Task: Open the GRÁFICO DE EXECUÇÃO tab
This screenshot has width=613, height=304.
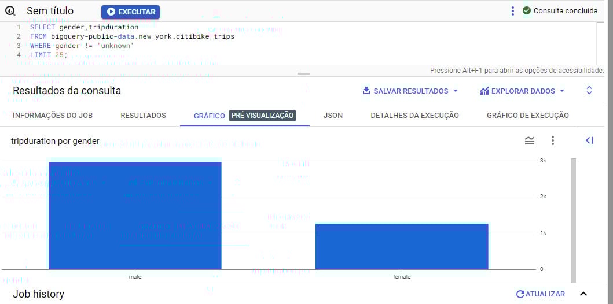Action: click(x=527, y=116)
